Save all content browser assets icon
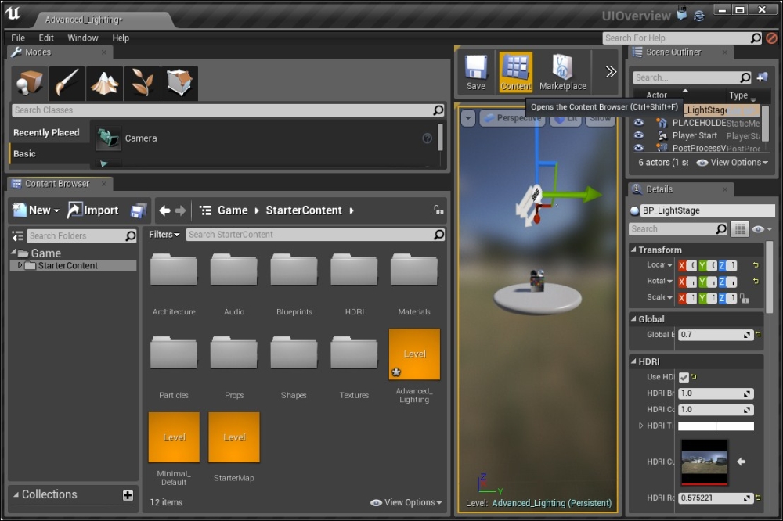This screenshot has width=783, height=521. 139,210
